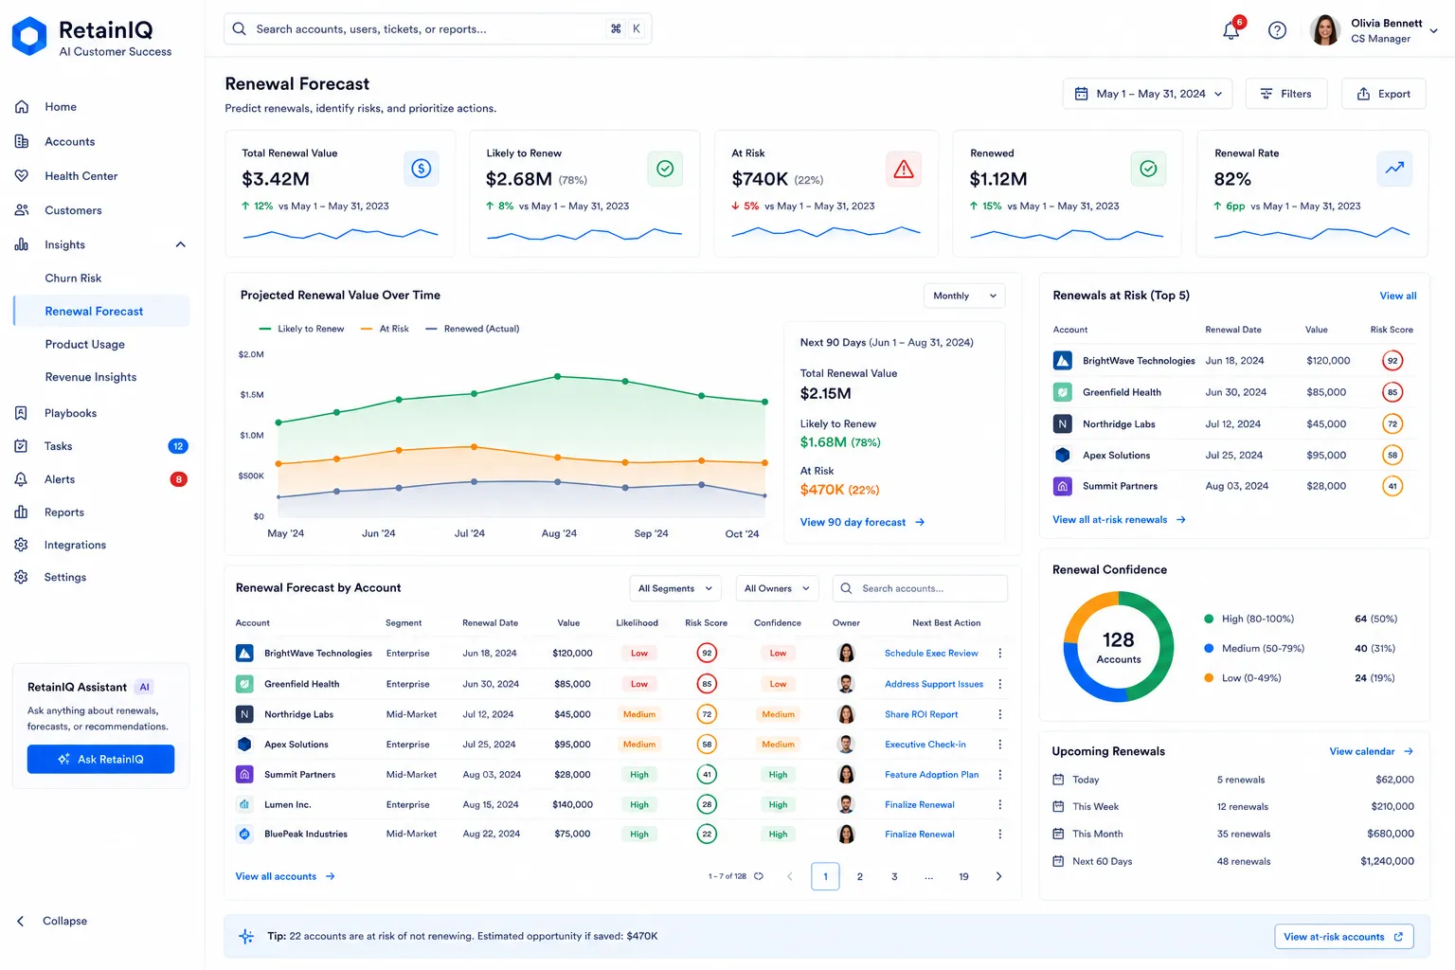The width and height of the screenshot is (1455, 970).
Task: Go to next page arrow in pagination
Action: [x=998, y=876]
